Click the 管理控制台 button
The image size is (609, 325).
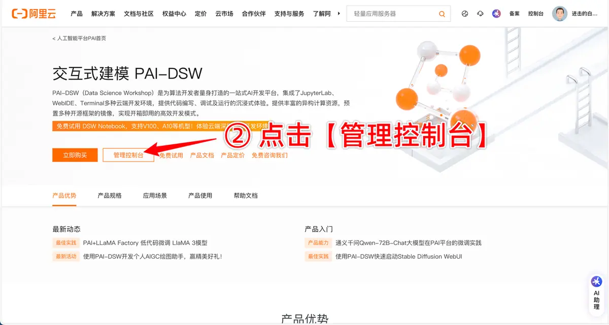click(128, 155)
